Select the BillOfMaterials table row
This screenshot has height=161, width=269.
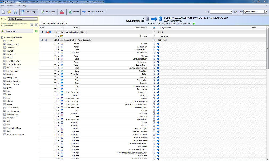153,53
